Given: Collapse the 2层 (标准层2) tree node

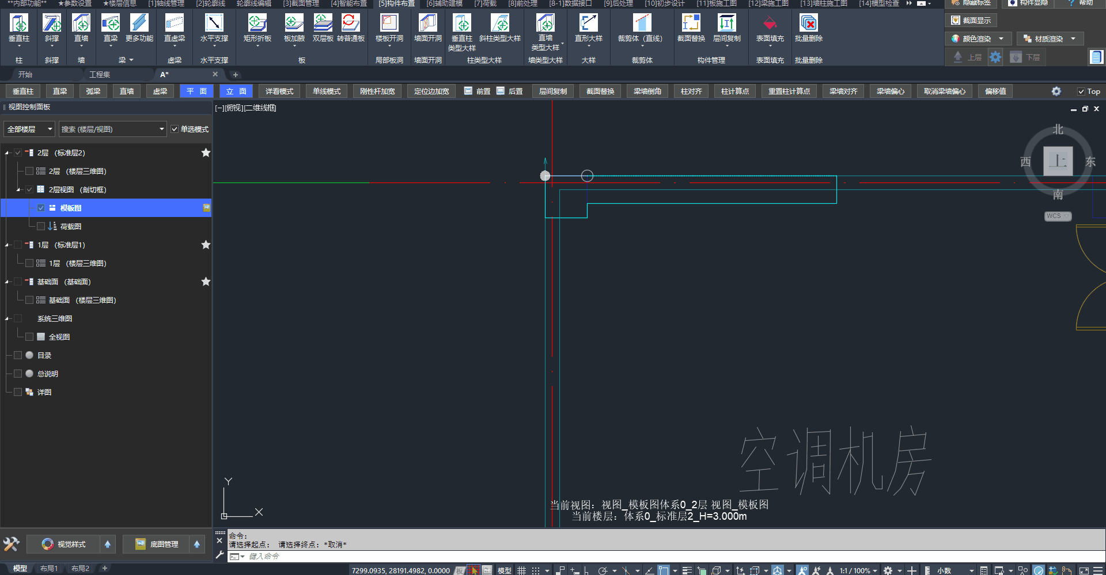Looking at the screenshot, I should point(7,153).
